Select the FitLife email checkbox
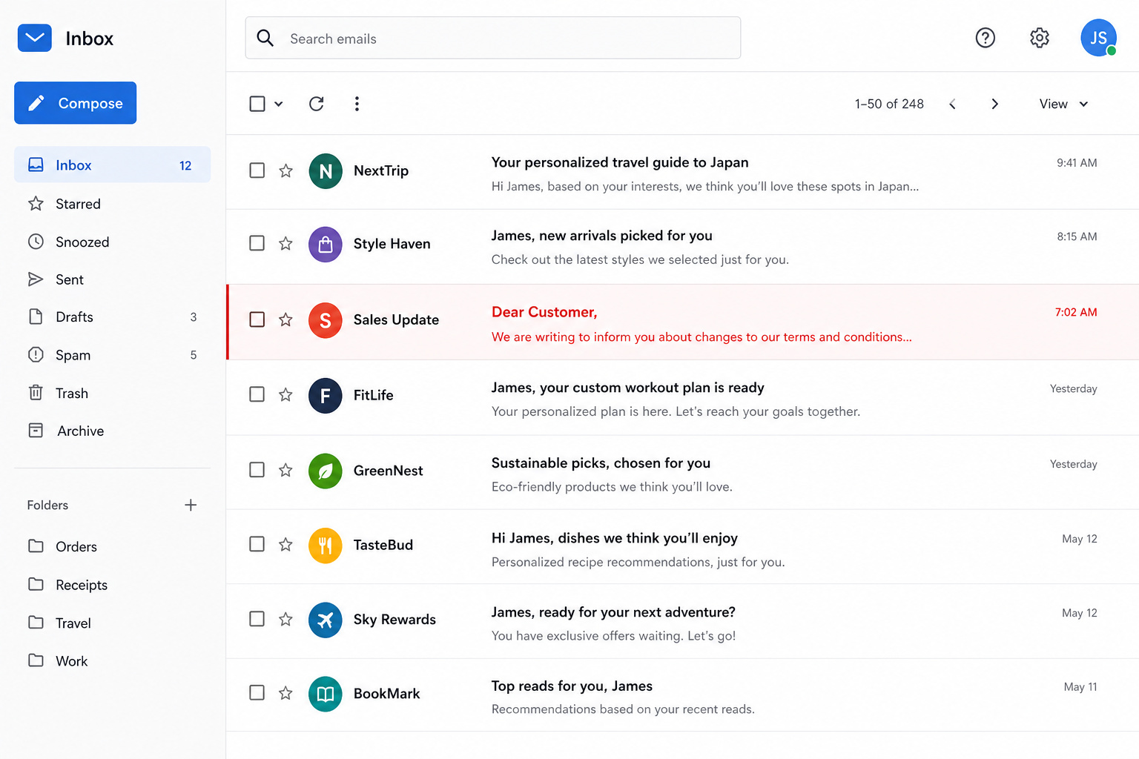 pyautogui.click(x=257, y=394)
